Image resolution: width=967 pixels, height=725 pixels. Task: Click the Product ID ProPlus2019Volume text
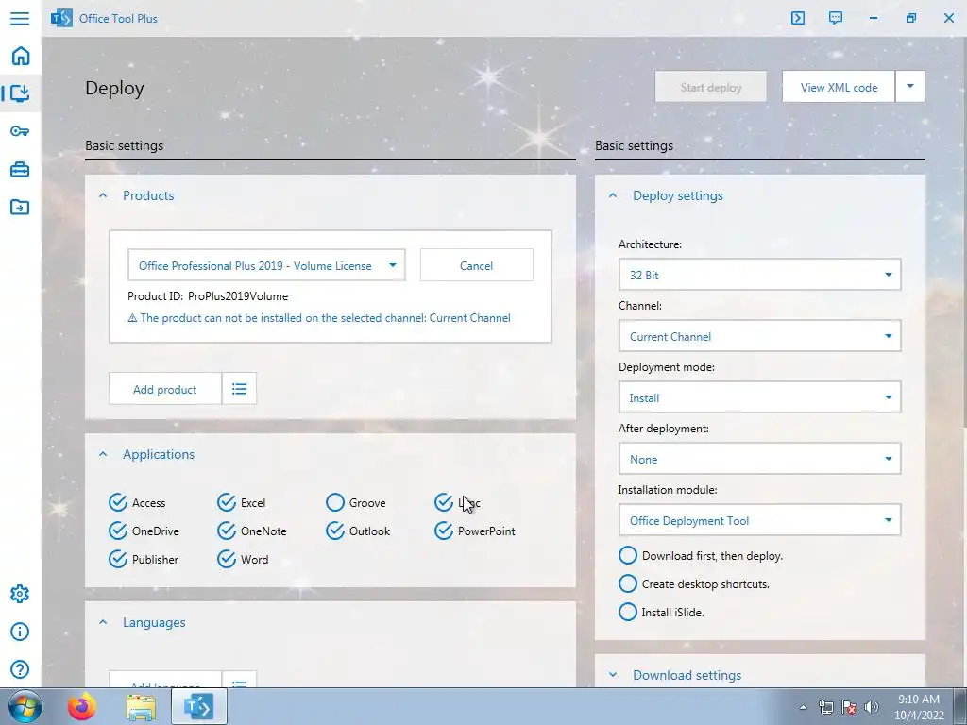208,295
